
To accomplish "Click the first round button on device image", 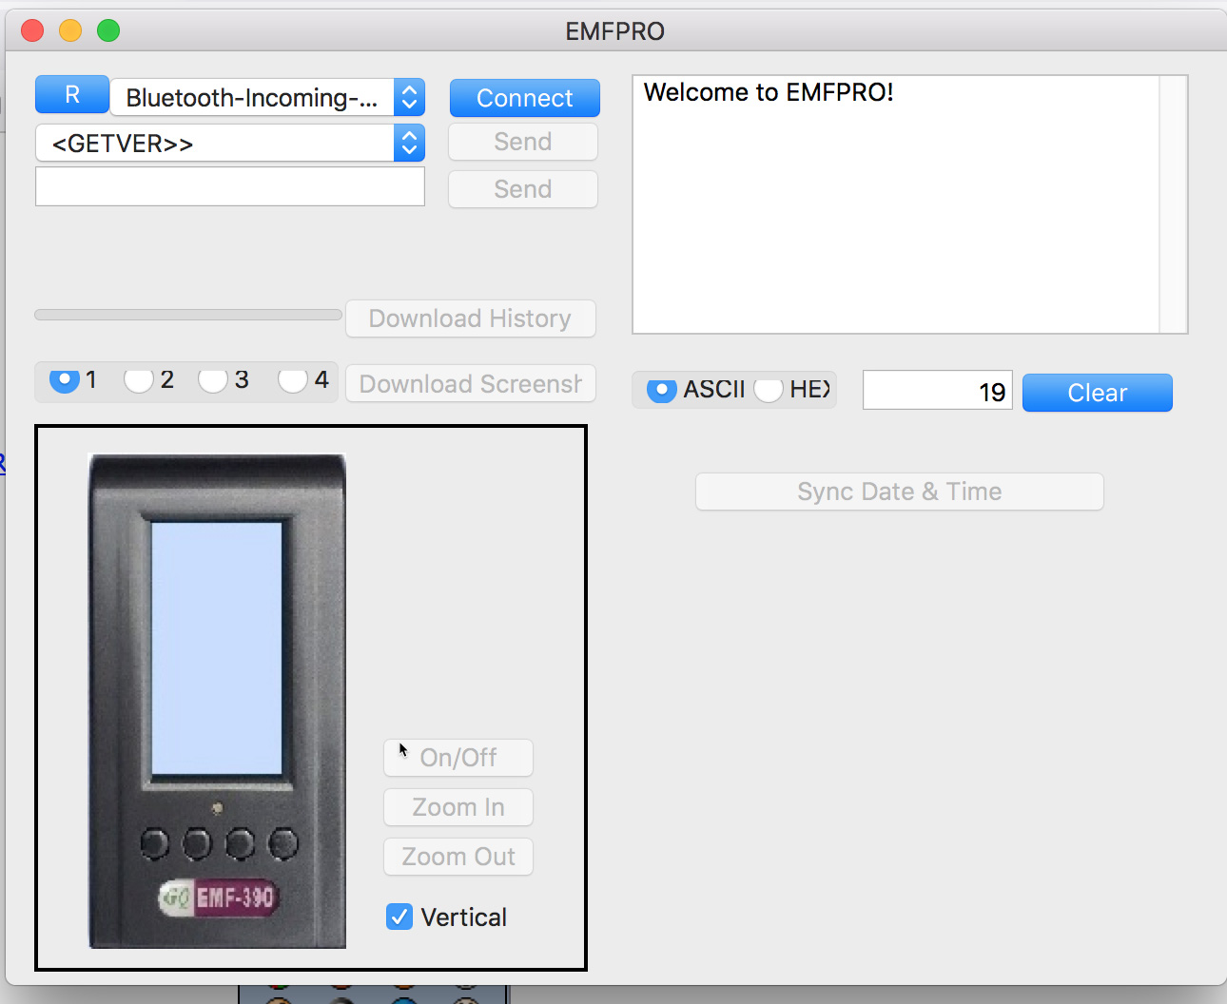I will click(x=155, y=843).
